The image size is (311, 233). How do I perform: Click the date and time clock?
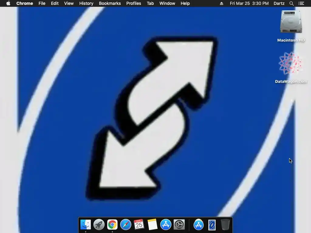(249, 3)
